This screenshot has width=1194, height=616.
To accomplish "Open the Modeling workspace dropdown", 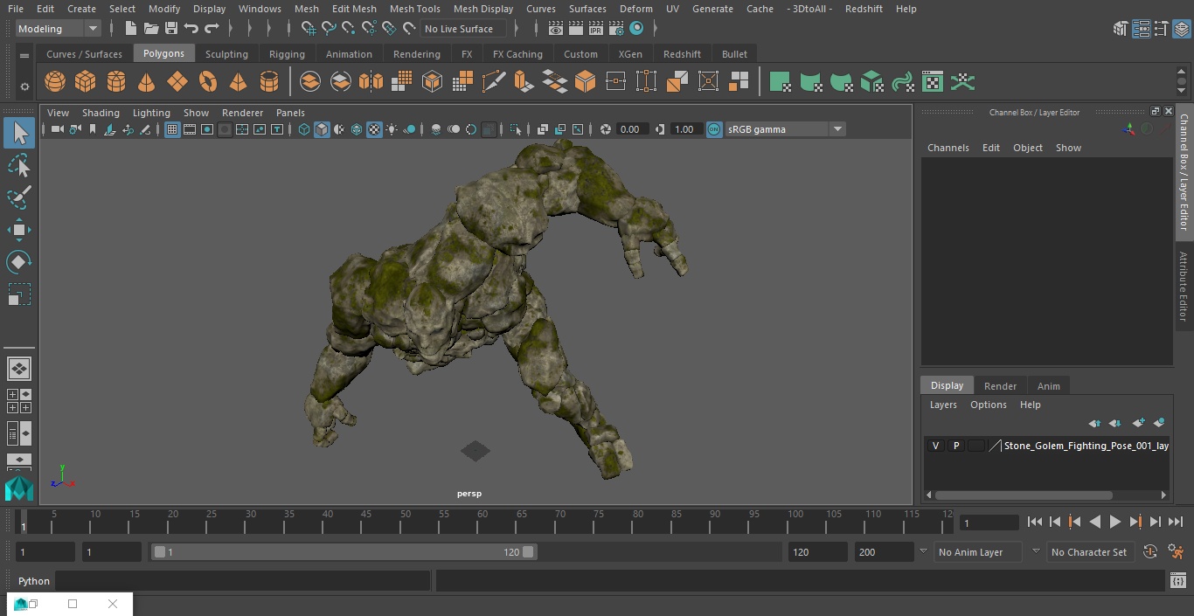I will coord(58,29).
